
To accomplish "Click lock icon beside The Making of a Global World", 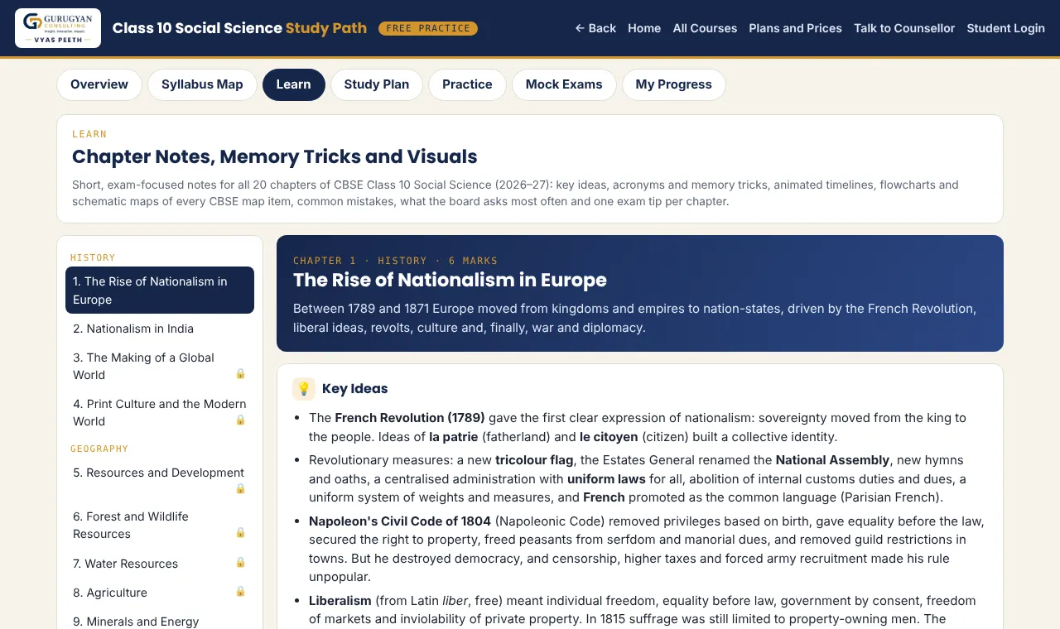I will (240, 373).
